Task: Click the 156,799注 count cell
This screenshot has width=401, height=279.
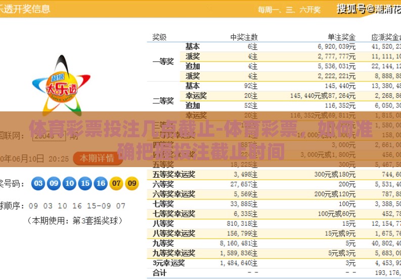Action: click(x=242, y=233)
